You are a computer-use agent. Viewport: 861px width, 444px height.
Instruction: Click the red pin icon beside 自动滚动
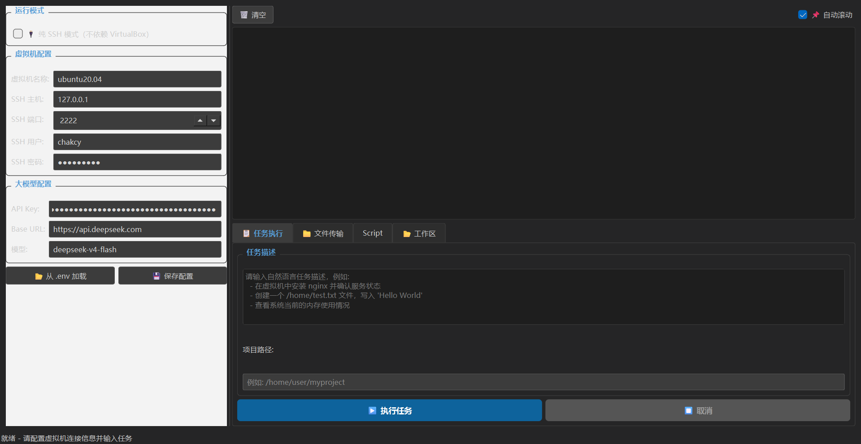[815, 15]
